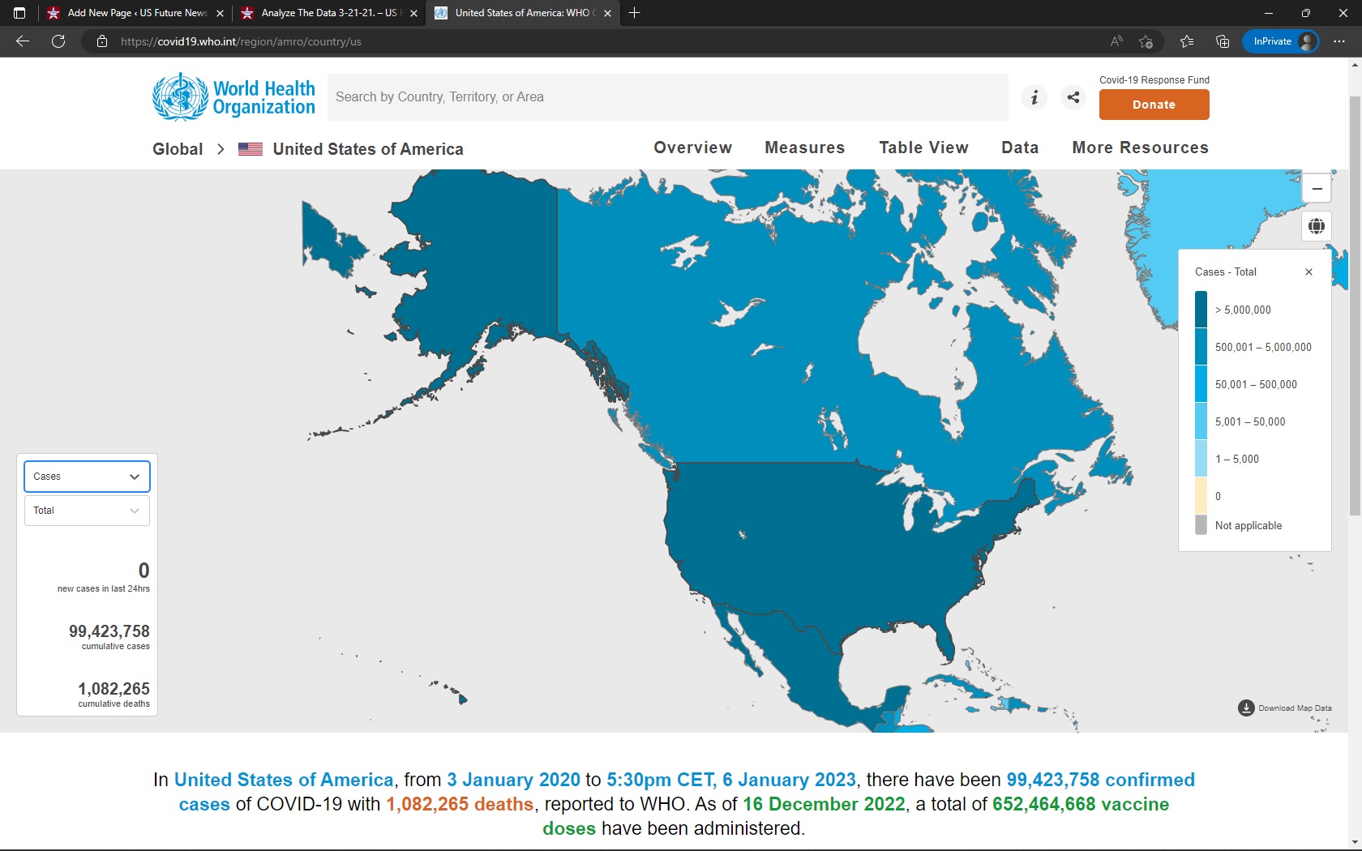Click the breadcrumb chevron after Global

click(221, 149)
